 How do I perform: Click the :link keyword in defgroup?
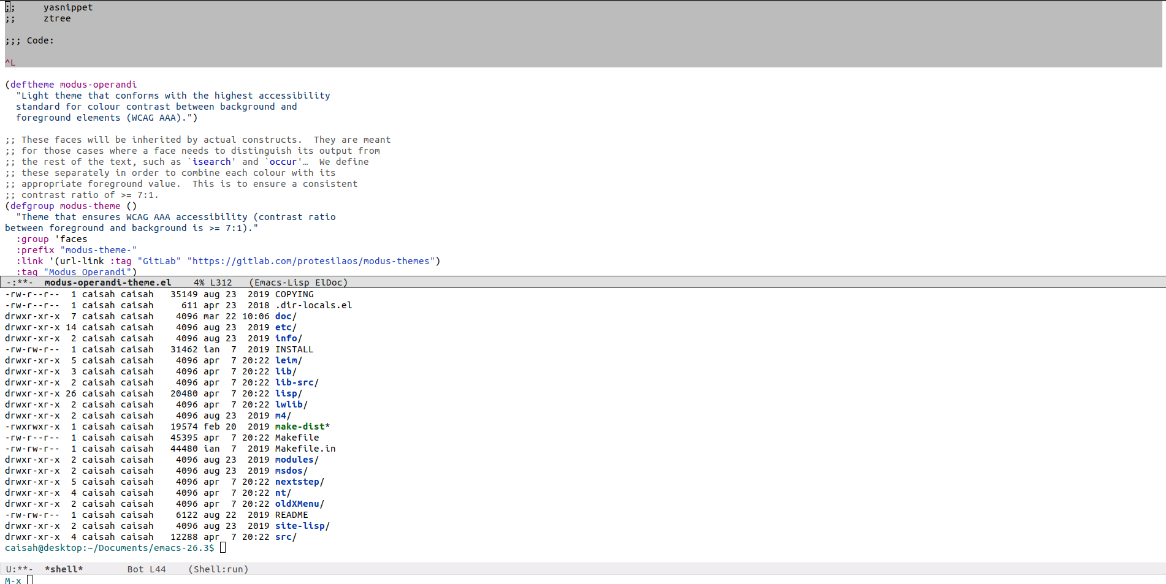(29, 261)
